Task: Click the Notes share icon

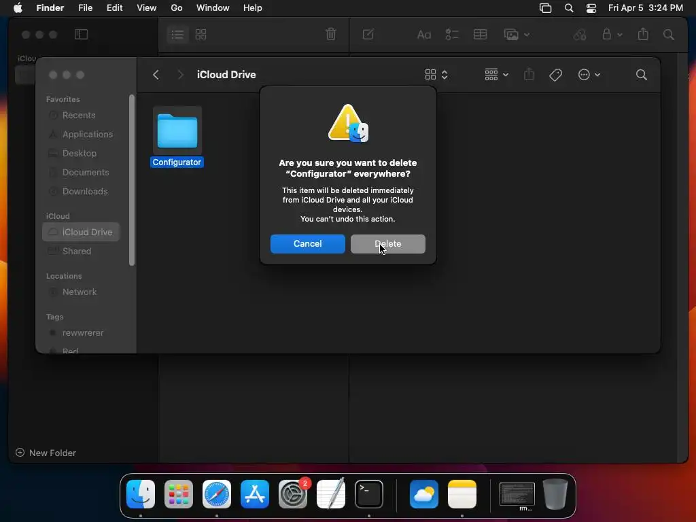Action: click(x=643, y=34)
